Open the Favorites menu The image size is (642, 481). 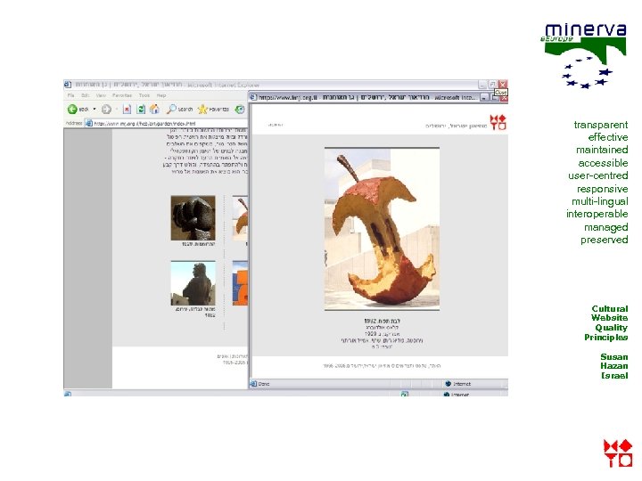coord(122,95)
